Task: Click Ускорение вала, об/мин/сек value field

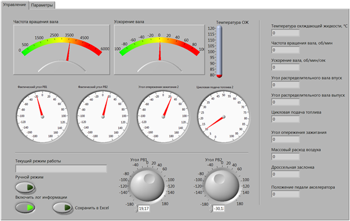Action: [x=285, y=67]
